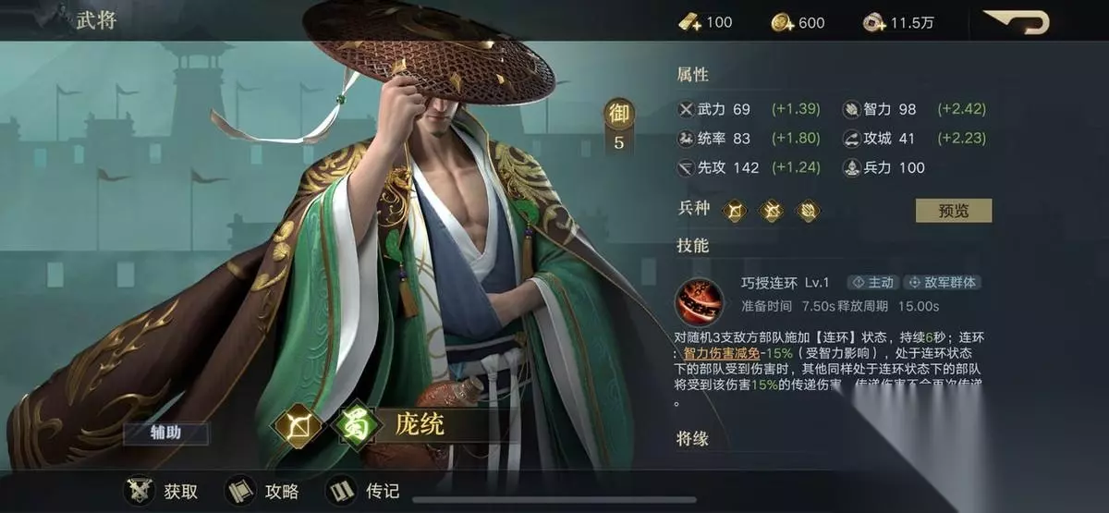Open the 巧授连环 skill icon

click(702, 296)
